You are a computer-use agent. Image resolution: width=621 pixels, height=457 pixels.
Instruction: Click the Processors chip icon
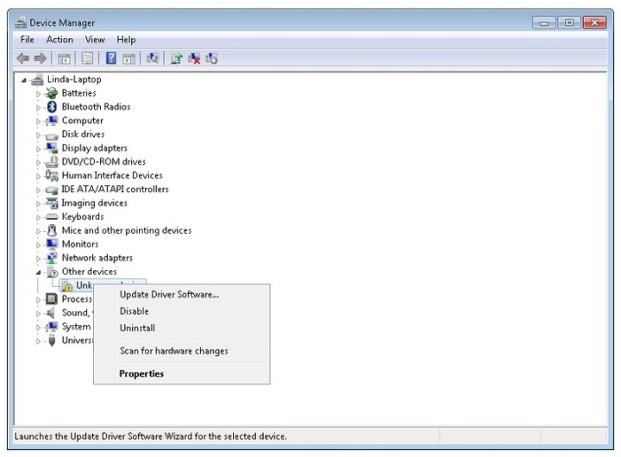[52, 299]
